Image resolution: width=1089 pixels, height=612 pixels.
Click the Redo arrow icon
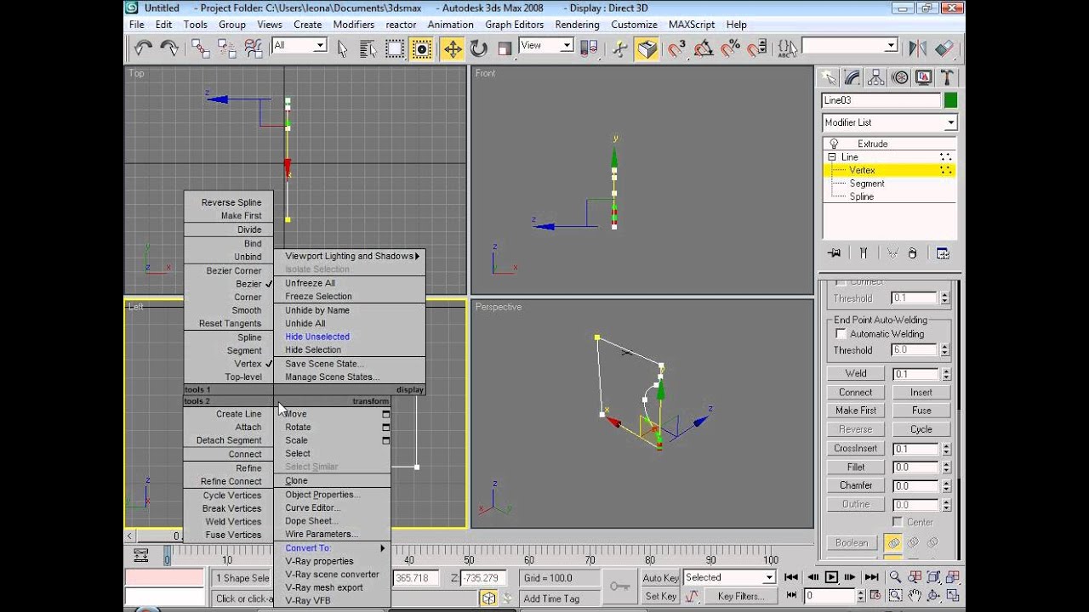pyautogui.click(x=168, y=48)
